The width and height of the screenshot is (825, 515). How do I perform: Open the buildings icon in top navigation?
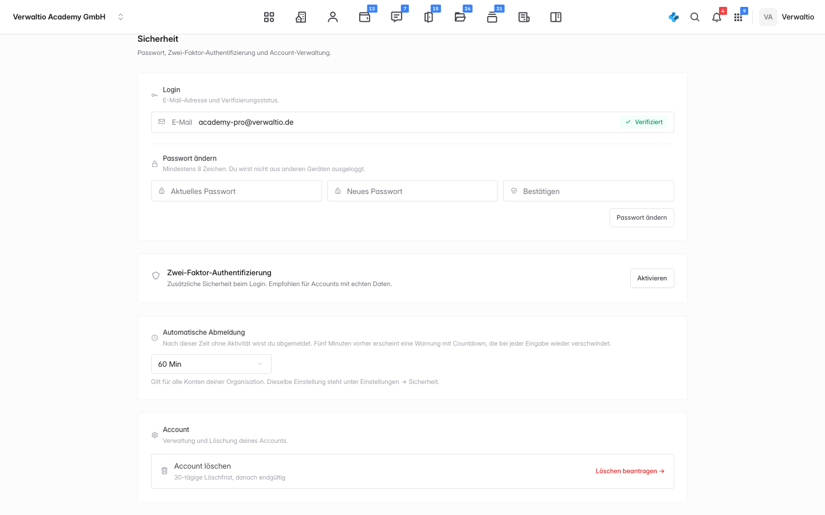point(301,17)
